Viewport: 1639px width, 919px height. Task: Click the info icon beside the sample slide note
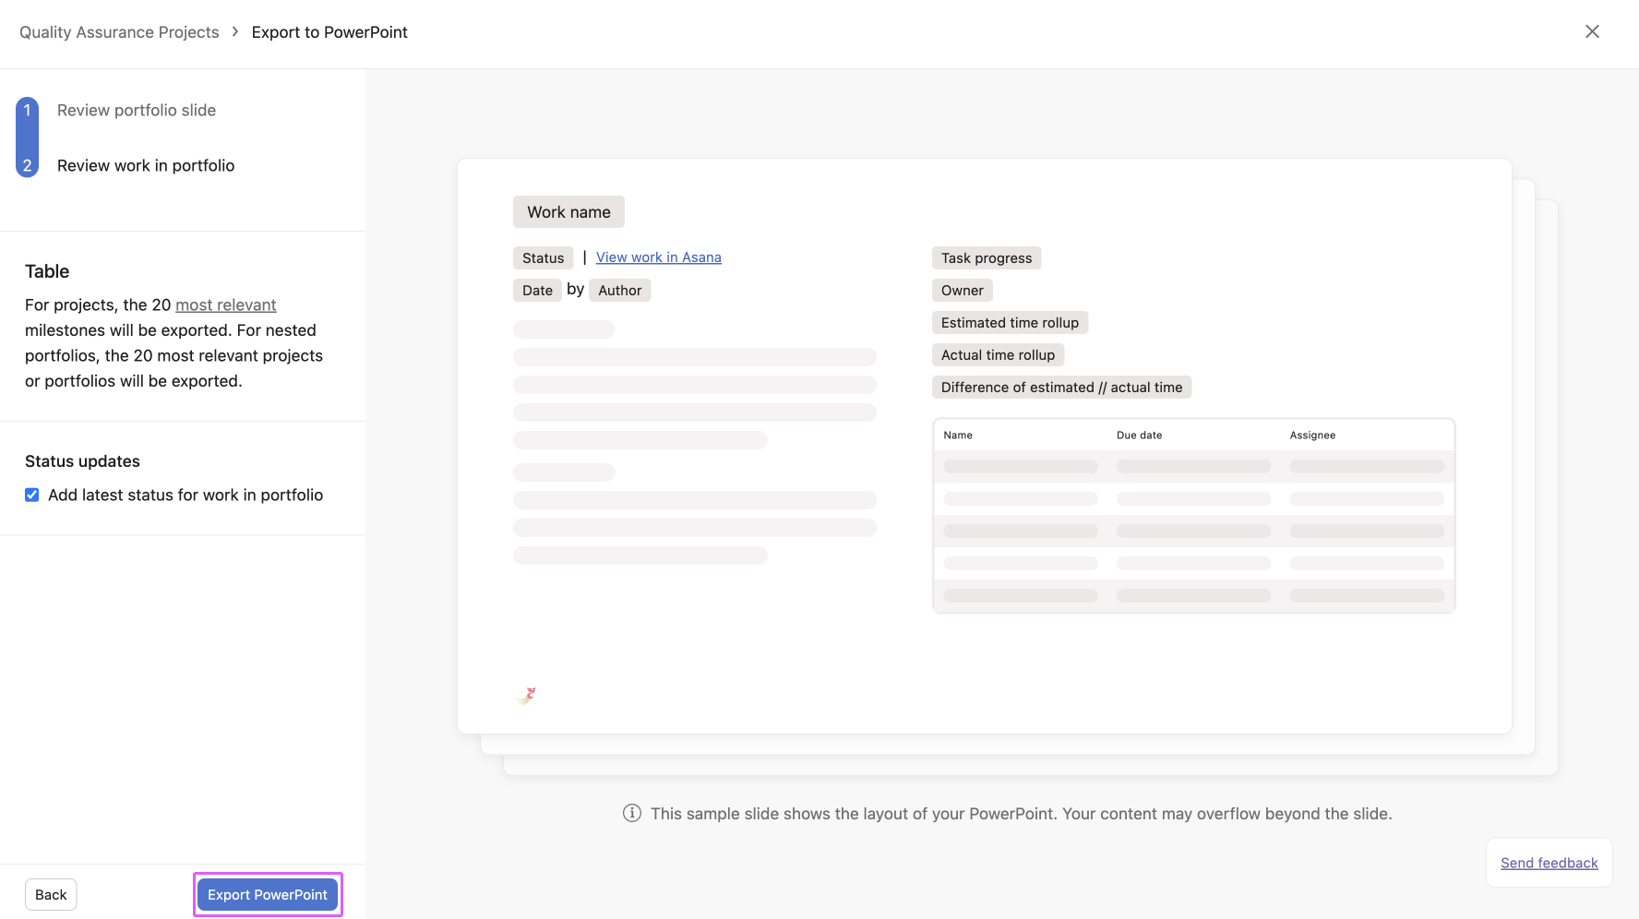coord(631,813)
